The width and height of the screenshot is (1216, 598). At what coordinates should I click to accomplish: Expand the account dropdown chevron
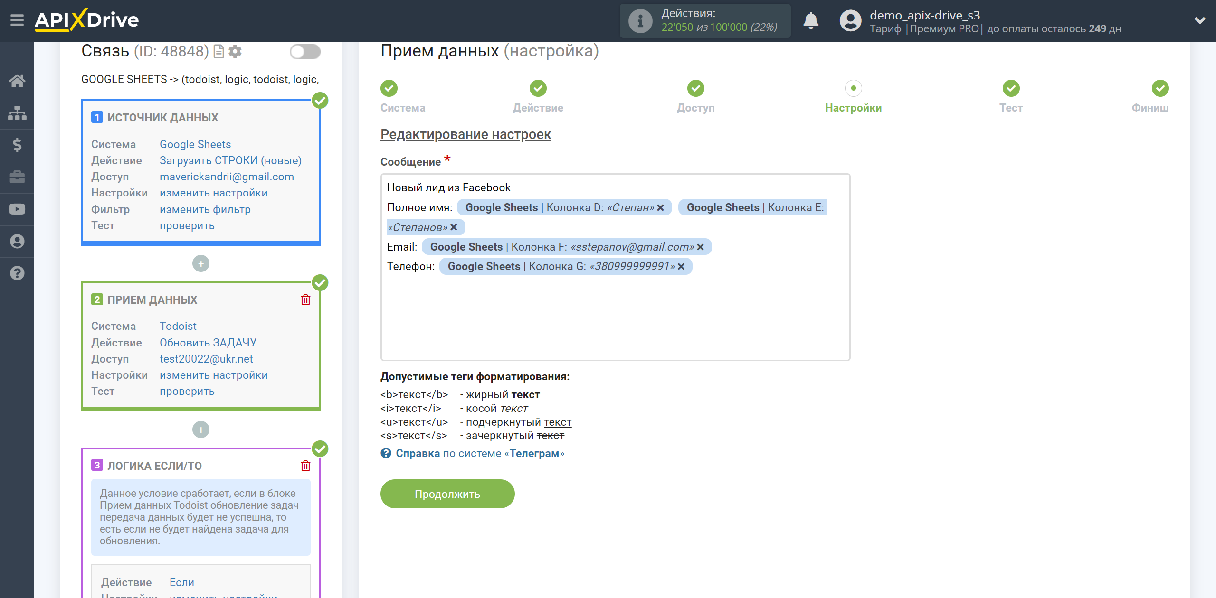pos(1200,20)
